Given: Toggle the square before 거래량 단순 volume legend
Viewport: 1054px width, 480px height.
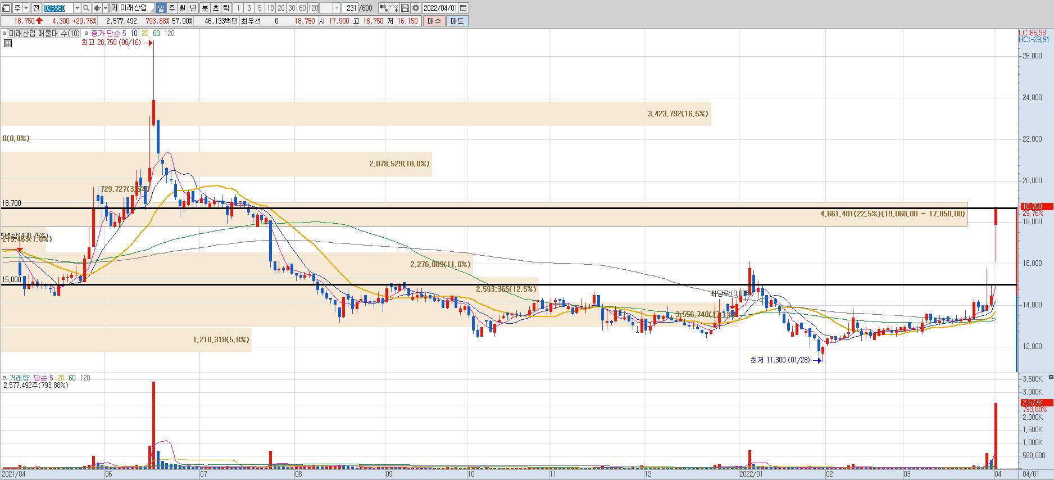Looking at the screenshot, I should [x=4, y=378].
